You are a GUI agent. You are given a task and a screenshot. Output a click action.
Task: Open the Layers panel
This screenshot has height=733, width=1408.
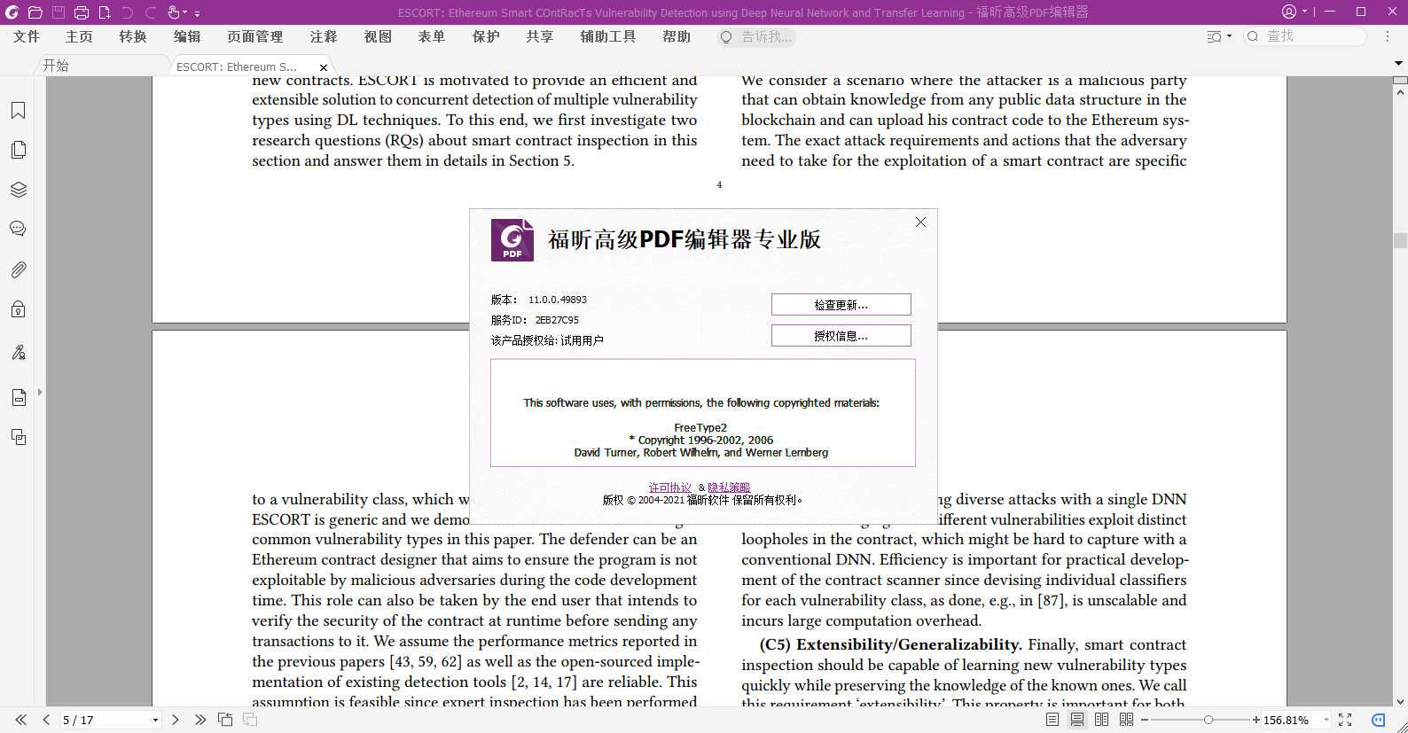point(18,190)
